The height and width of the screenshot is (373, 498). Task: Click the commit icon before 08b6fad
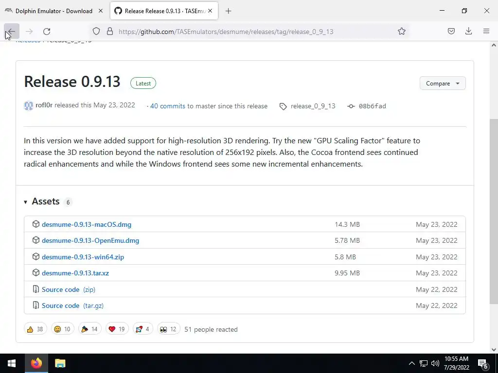(351, 106)
